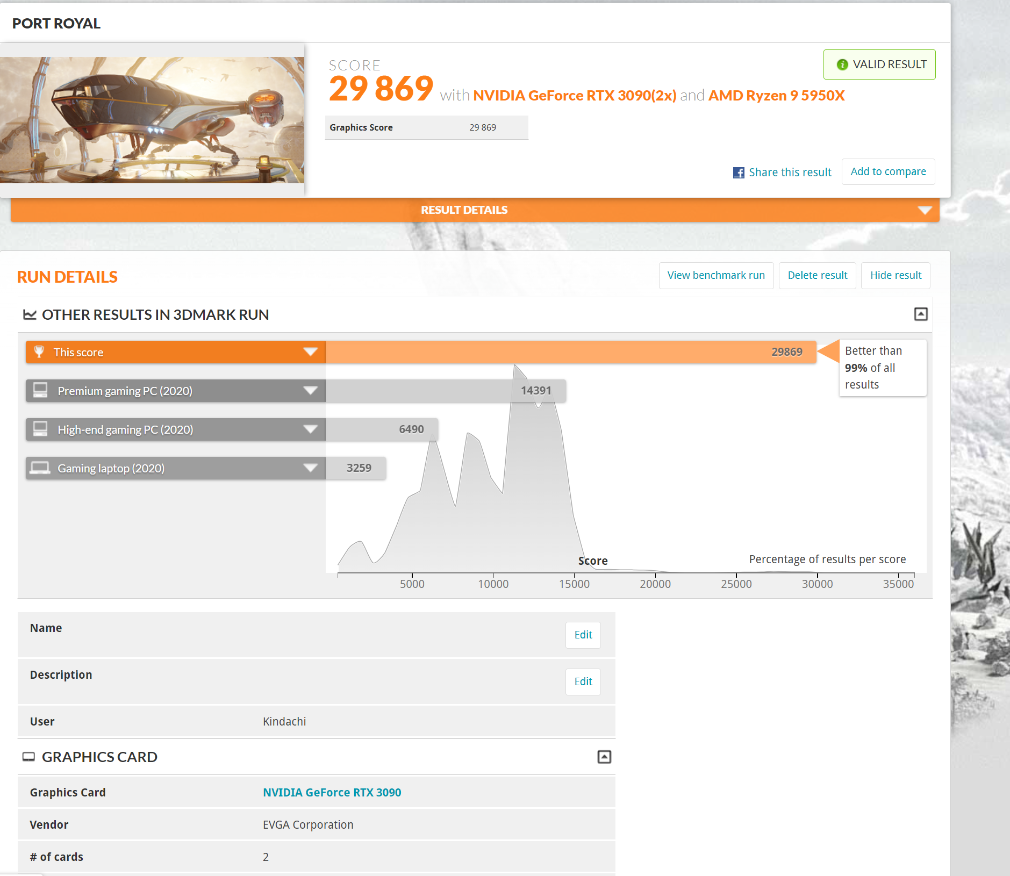Click Add to compare button
The height and width of the screenshot is (876, 1010).
click(888, 172)
